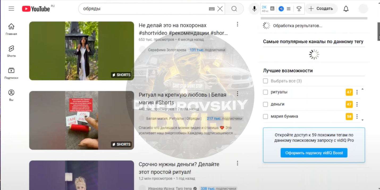Screen dimensions: 380x190
Task: Click the vidIQ results progress bar
Action: pos(314,18)
